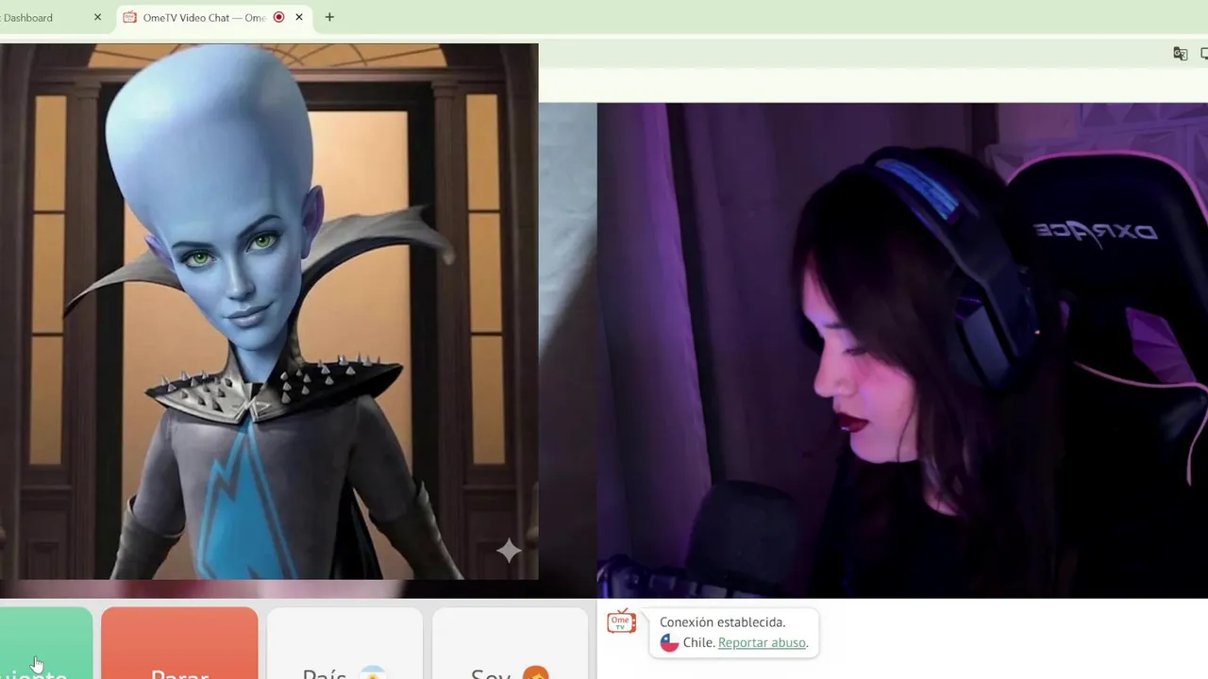Click the Reportar abuso link

[762, 642]
